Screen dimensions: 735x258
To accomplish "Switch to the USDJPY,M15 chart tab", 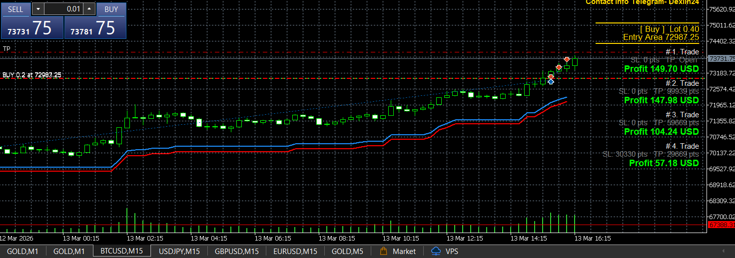I will (x=179, y=251).
